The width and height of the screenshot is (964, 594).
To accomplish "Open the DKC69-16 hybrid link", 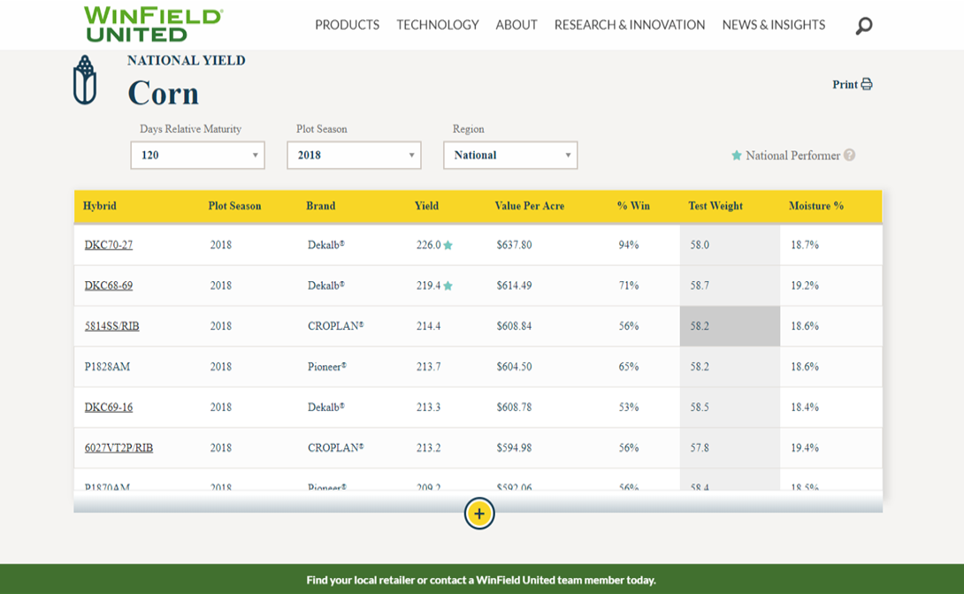I will tap(108, 407).
